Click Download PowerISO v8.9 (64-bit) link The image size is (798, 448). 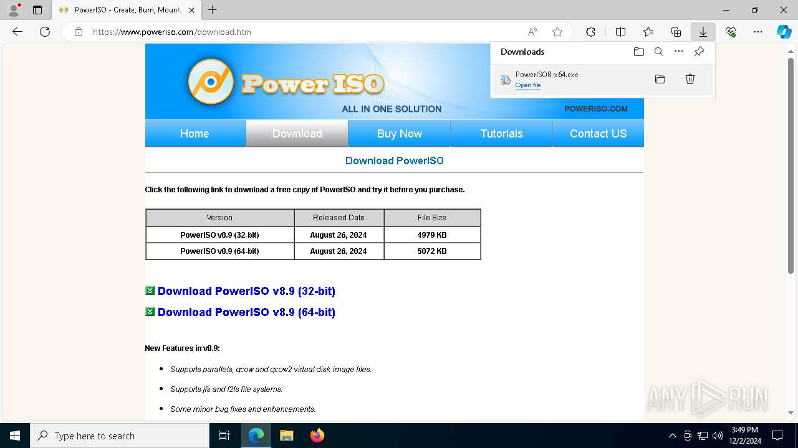[246, 312]
